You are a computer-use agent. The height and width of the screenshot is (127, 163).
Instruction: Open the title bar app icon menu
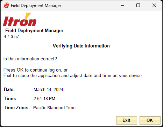tap(6, 5)
